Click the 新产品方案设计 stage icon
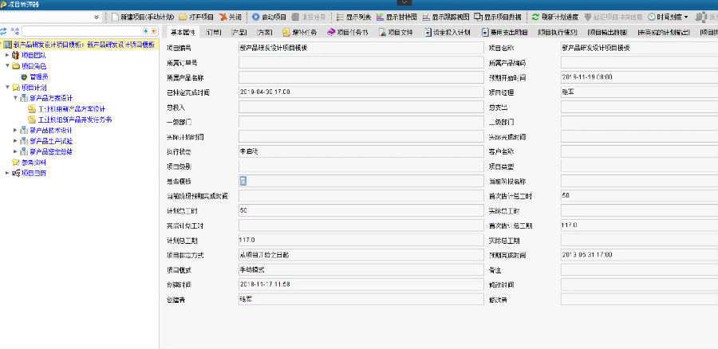This screenshot has width=718, height=349. tap(24, 98)
